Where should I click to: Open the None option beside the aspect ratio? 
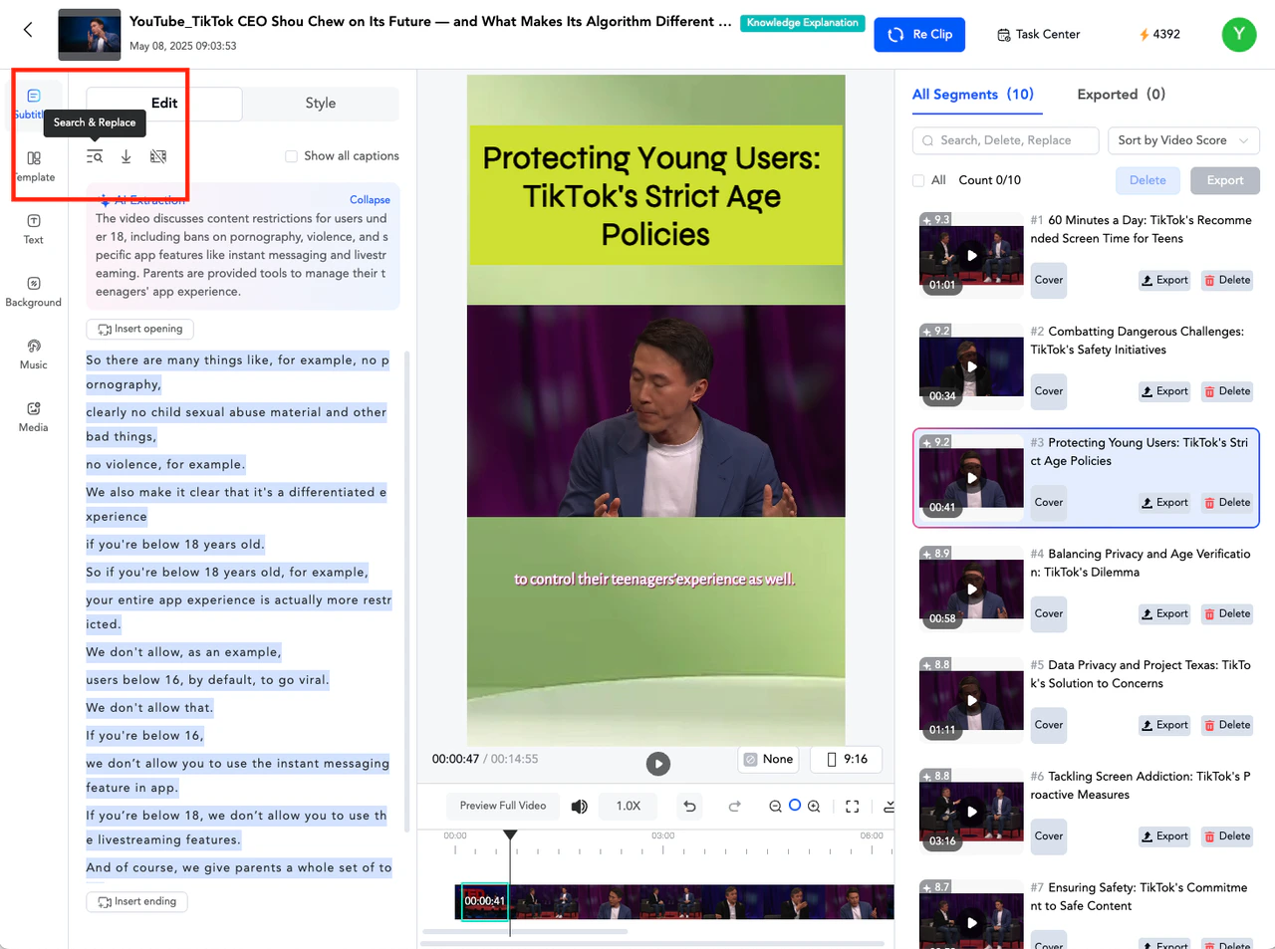[769, 759]
